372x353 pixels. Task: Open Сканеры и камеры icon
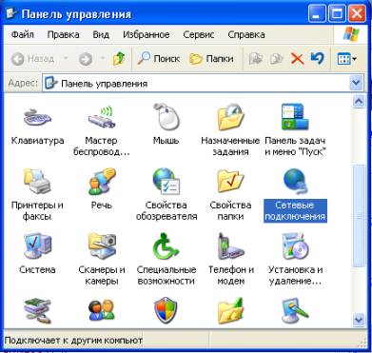pos(102,245)
